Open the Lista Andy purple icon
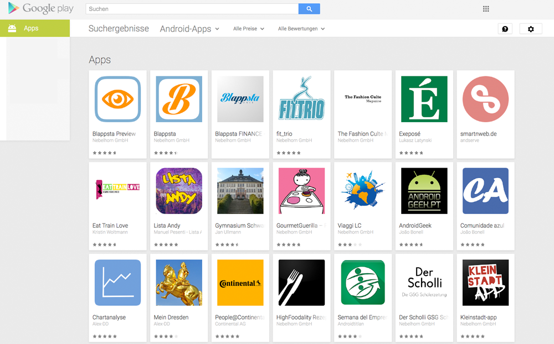Viewport: 554px width, 344px height. [x=179, y=191]
